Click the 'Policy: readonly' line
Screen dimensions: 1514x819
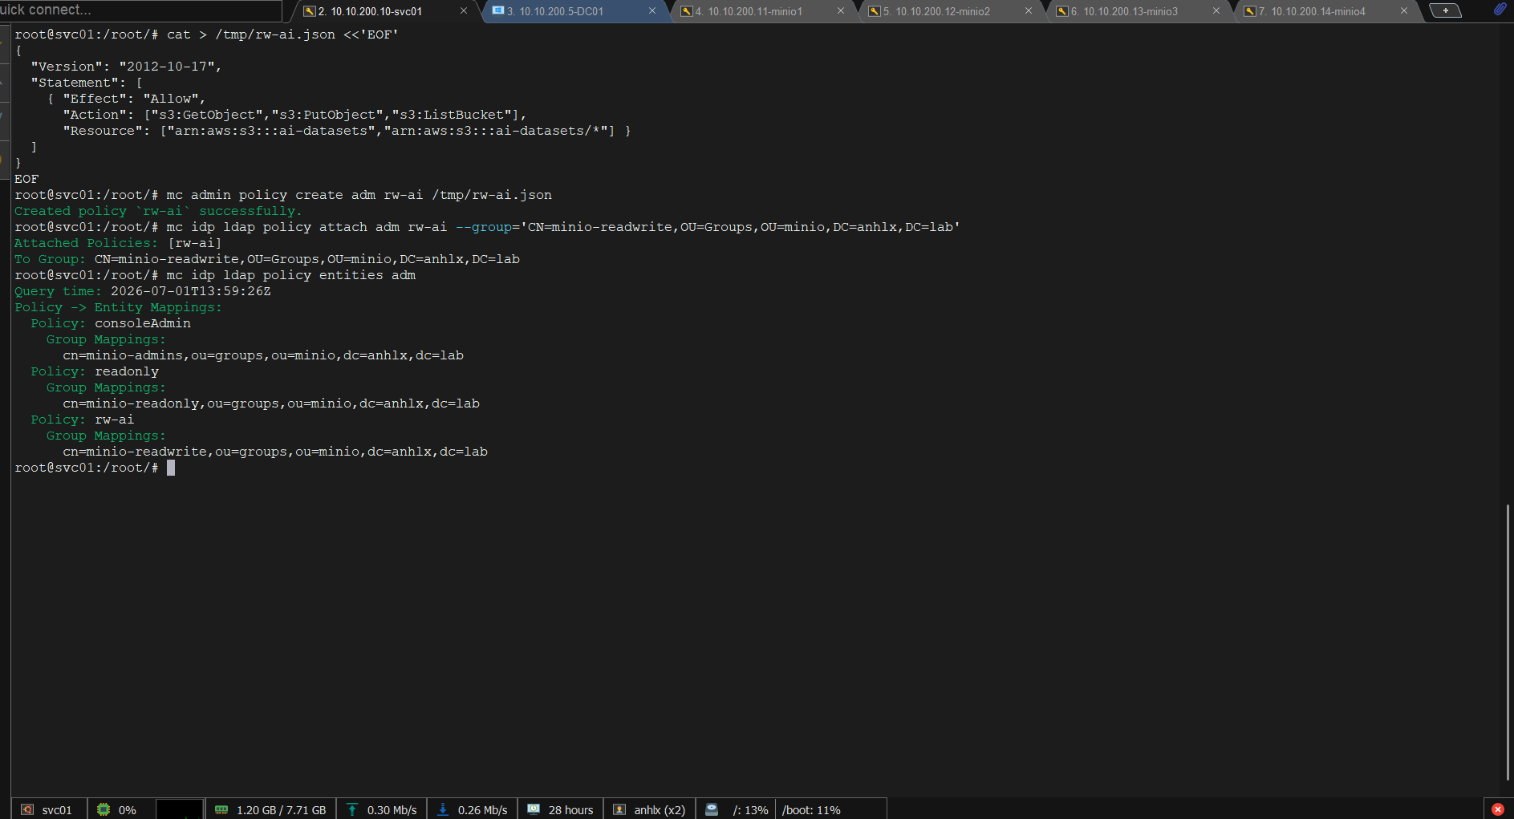pyautogui.click(x=95, y=371)
